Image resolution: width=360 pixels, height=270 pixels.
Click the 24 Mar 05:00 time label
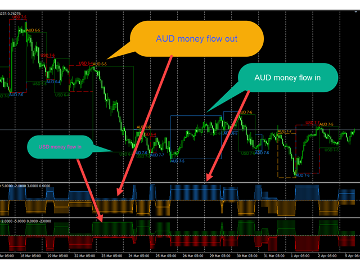(x=139, y=256)
